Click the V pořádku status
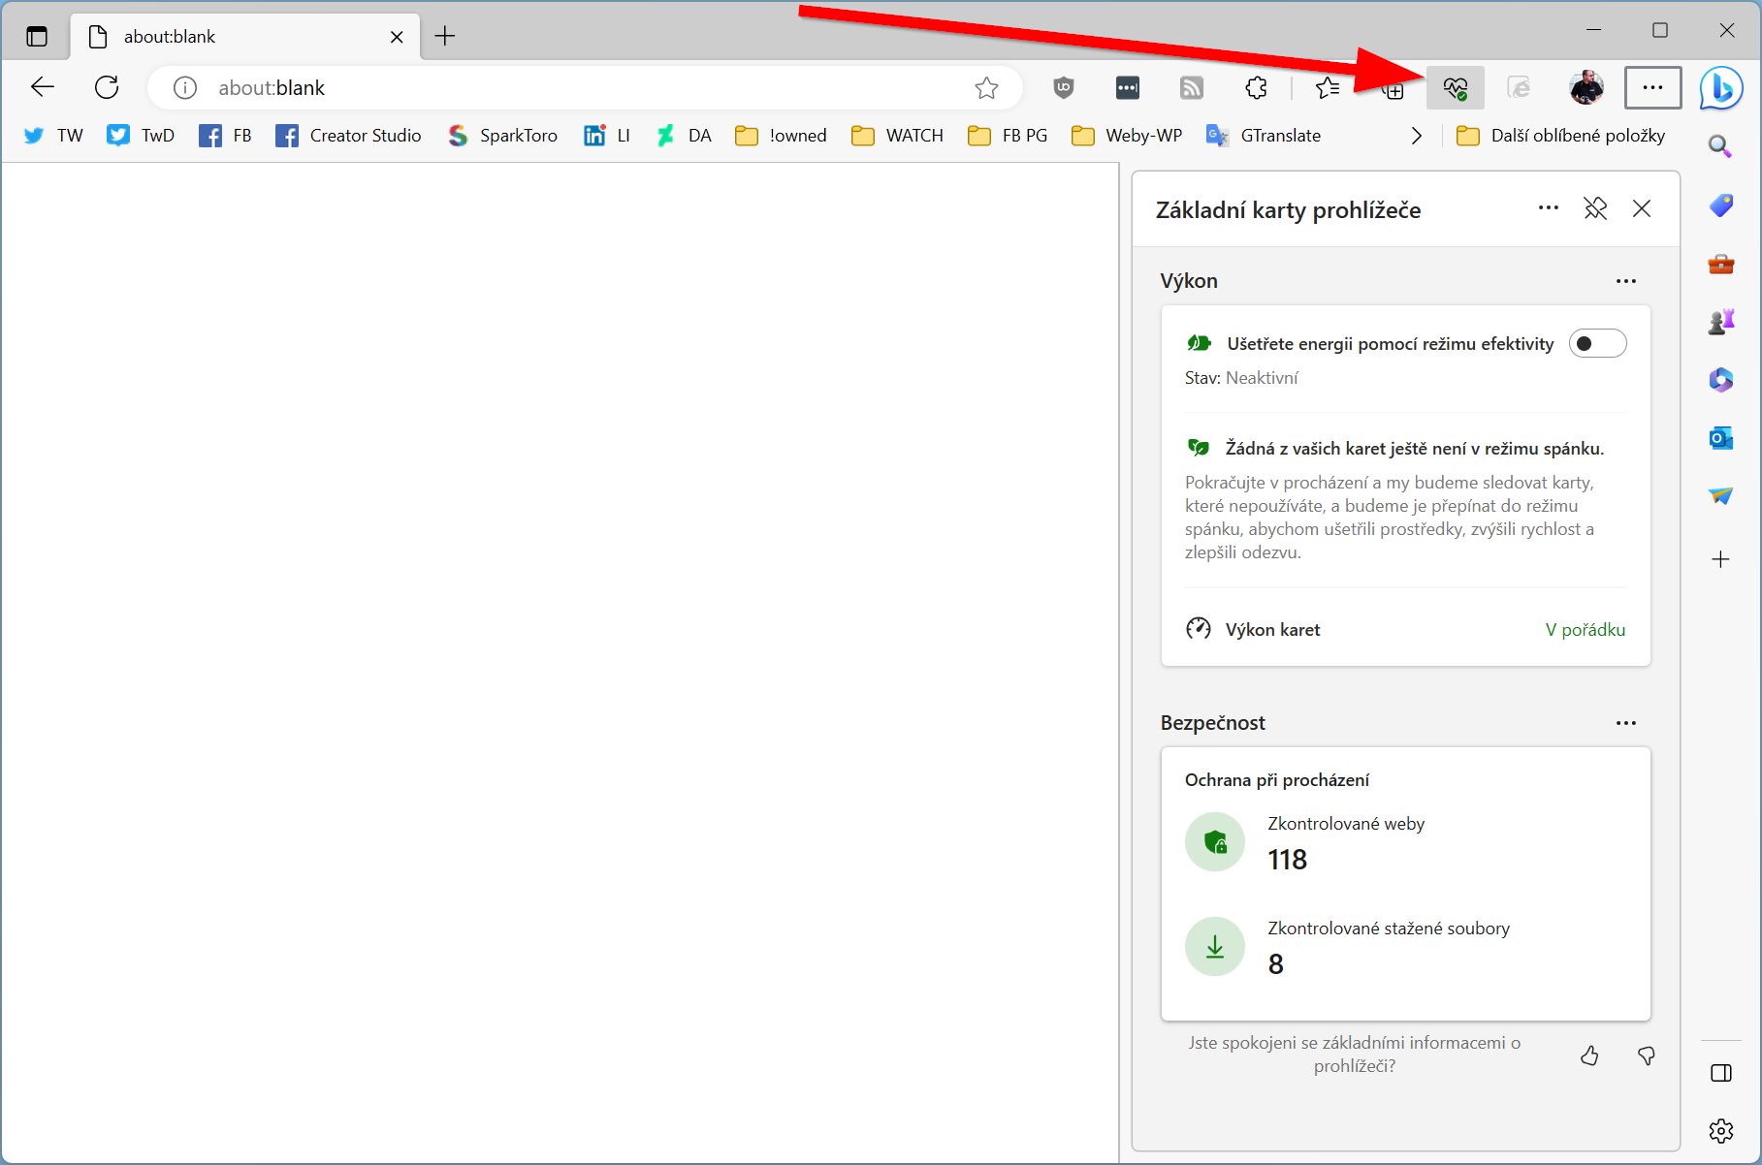The height and width of the screenshot is (1165, 1762). [x=1586, y=630]
